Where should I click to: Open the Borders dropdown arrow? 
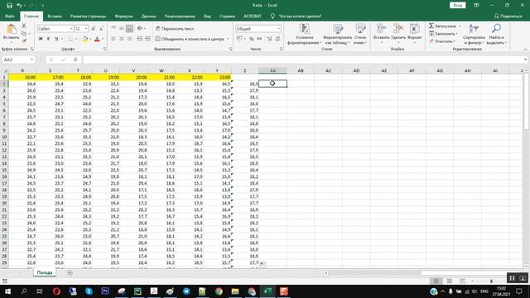coord(76,39)
